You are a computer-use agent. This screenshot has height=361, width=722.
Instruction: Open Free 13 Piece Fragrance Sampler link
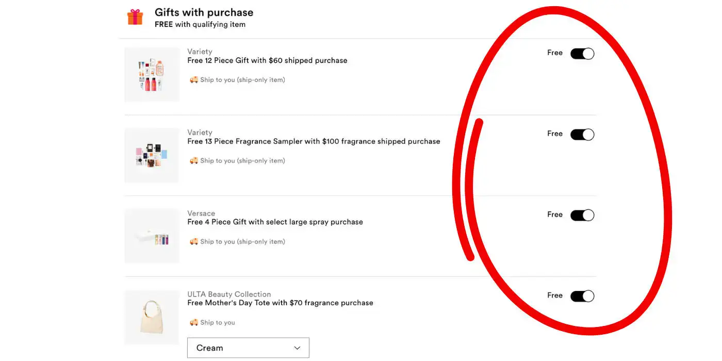[314, 141]
